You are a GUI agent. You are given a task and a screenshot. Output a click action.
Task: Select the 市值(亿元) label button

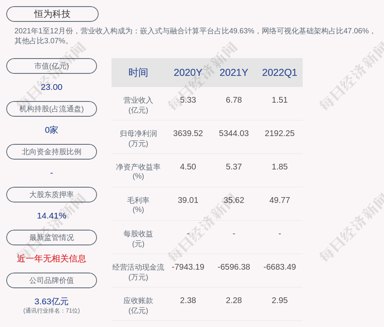click(52, 66)
